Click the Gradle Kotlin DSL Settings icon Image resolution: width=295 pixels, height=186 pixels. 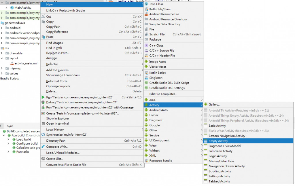(x=146, y=88)
